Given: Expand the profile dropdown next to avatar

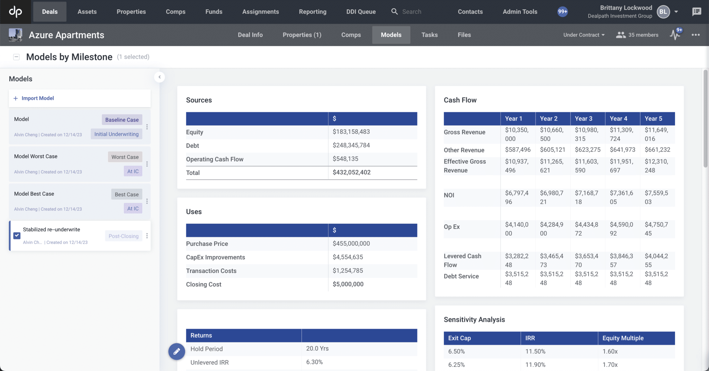Looking at the screenshot, I should tap(676, 11).
